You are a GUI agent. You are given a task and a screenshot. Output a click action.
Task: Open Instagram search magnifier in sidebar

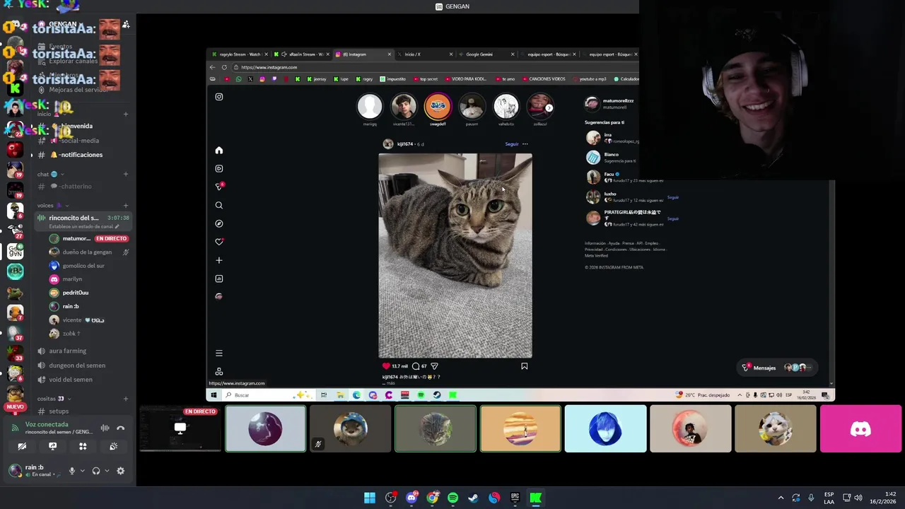pos(219,205)
